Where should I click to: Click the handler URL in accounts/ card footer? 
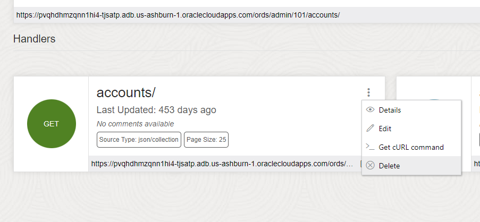(222, 164)
